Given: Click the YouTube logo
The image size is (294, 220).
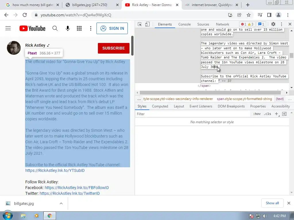Looking at the screenshot, I should click(32, 28).
